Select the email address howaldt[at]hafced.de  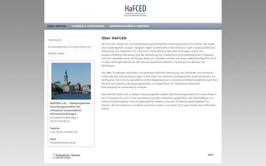pos(63,143)
